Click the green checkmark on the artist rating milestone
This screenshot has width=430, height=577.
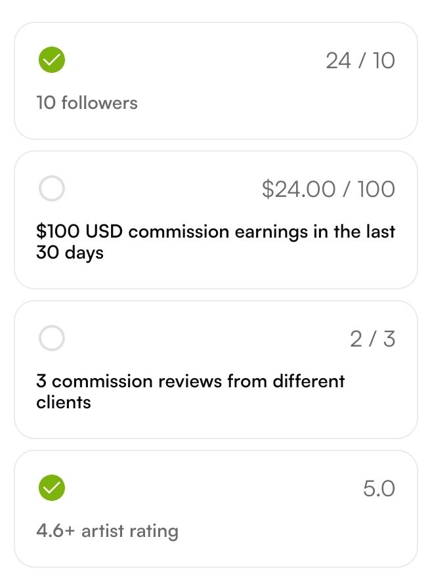click(x=52, y=488)
